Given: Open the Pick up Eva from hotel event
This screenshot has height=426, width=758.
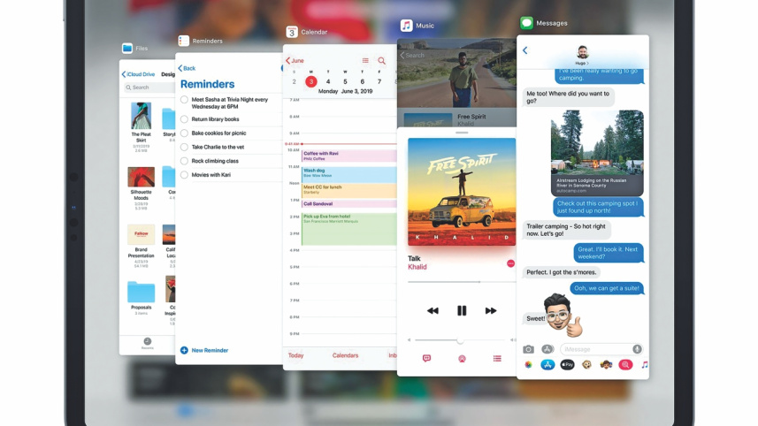Looking at the screenshot, I should click(349, 229).
